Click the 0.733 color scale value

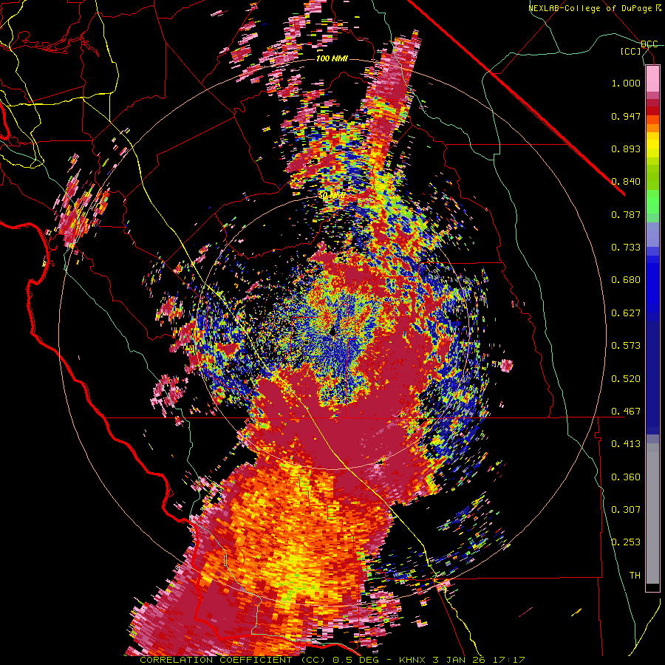(626, 248)
